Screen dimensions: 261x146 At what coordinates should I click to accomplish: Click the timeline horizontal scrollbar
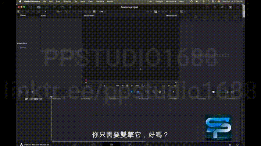98,141
